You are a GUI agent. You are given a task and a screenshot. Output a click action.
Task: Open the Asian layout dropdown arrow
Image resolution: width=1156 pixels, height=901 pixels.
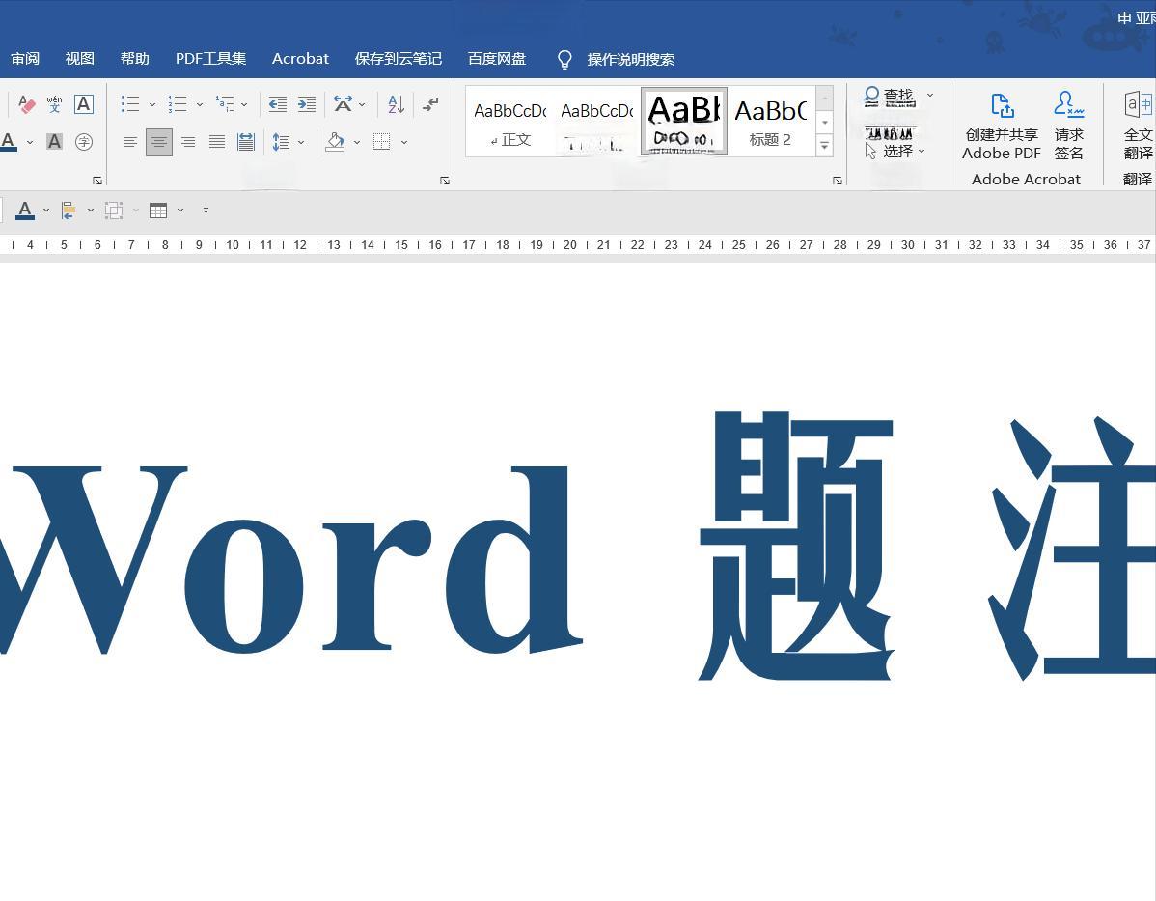[361, 105]
